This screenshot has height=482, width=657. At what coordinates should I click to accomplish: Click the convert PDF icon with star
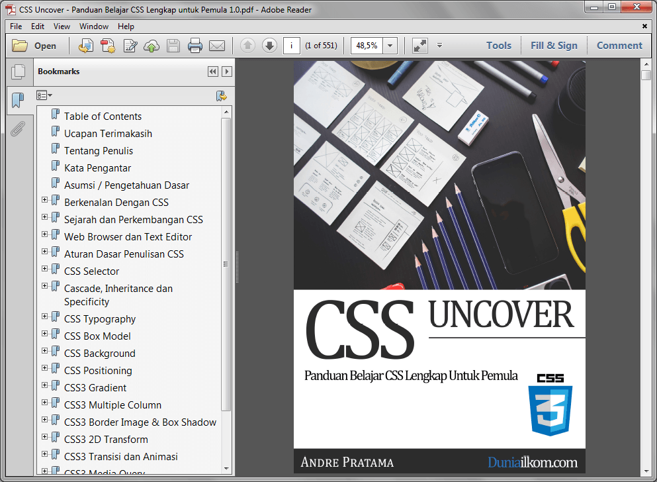point(108,46)
